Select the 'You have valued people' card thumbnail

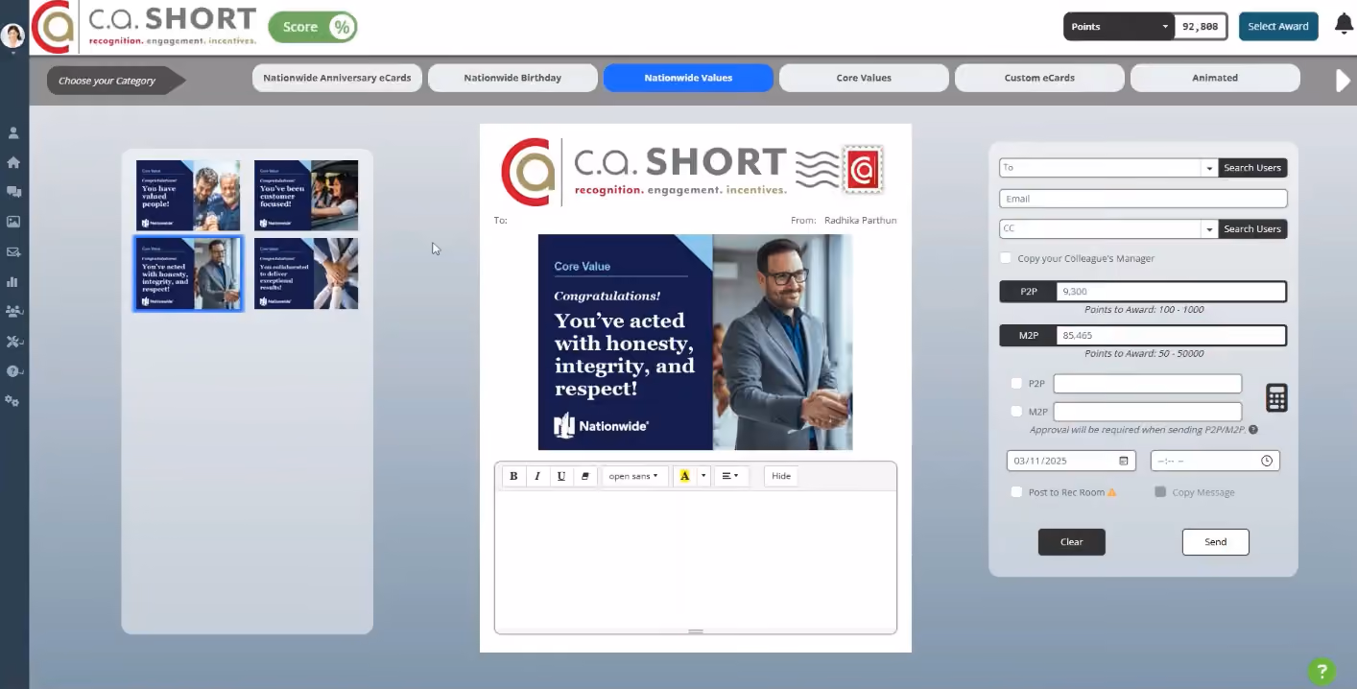(188, 196)
